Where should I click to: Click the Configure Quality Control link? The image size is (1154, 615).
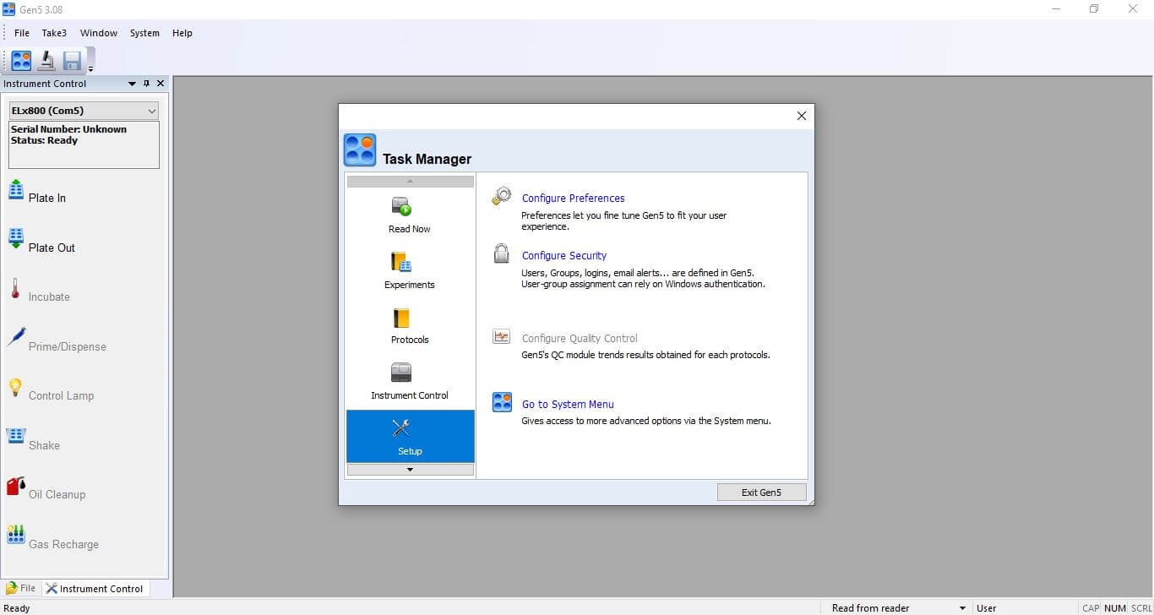(x=580, y=339)
